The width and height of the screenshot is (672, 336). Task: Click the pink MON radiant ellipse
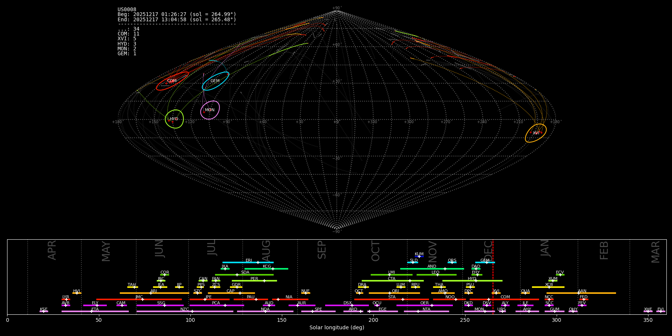pos(210,110)
